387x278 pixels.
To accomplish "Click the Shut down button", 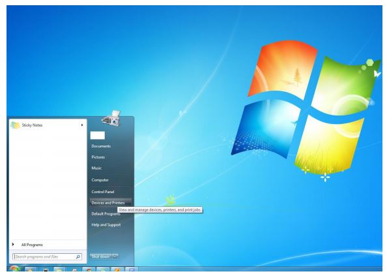I will tap(100, 256).
